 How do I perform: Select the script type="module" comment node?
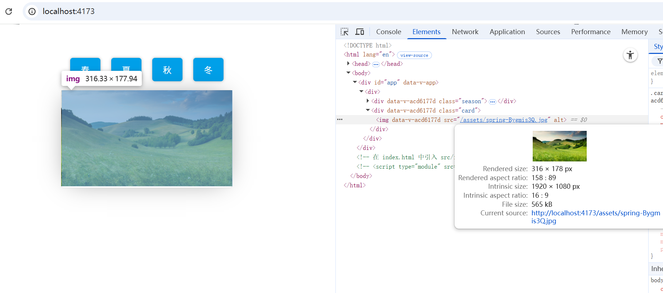click(x=405, y=166)
